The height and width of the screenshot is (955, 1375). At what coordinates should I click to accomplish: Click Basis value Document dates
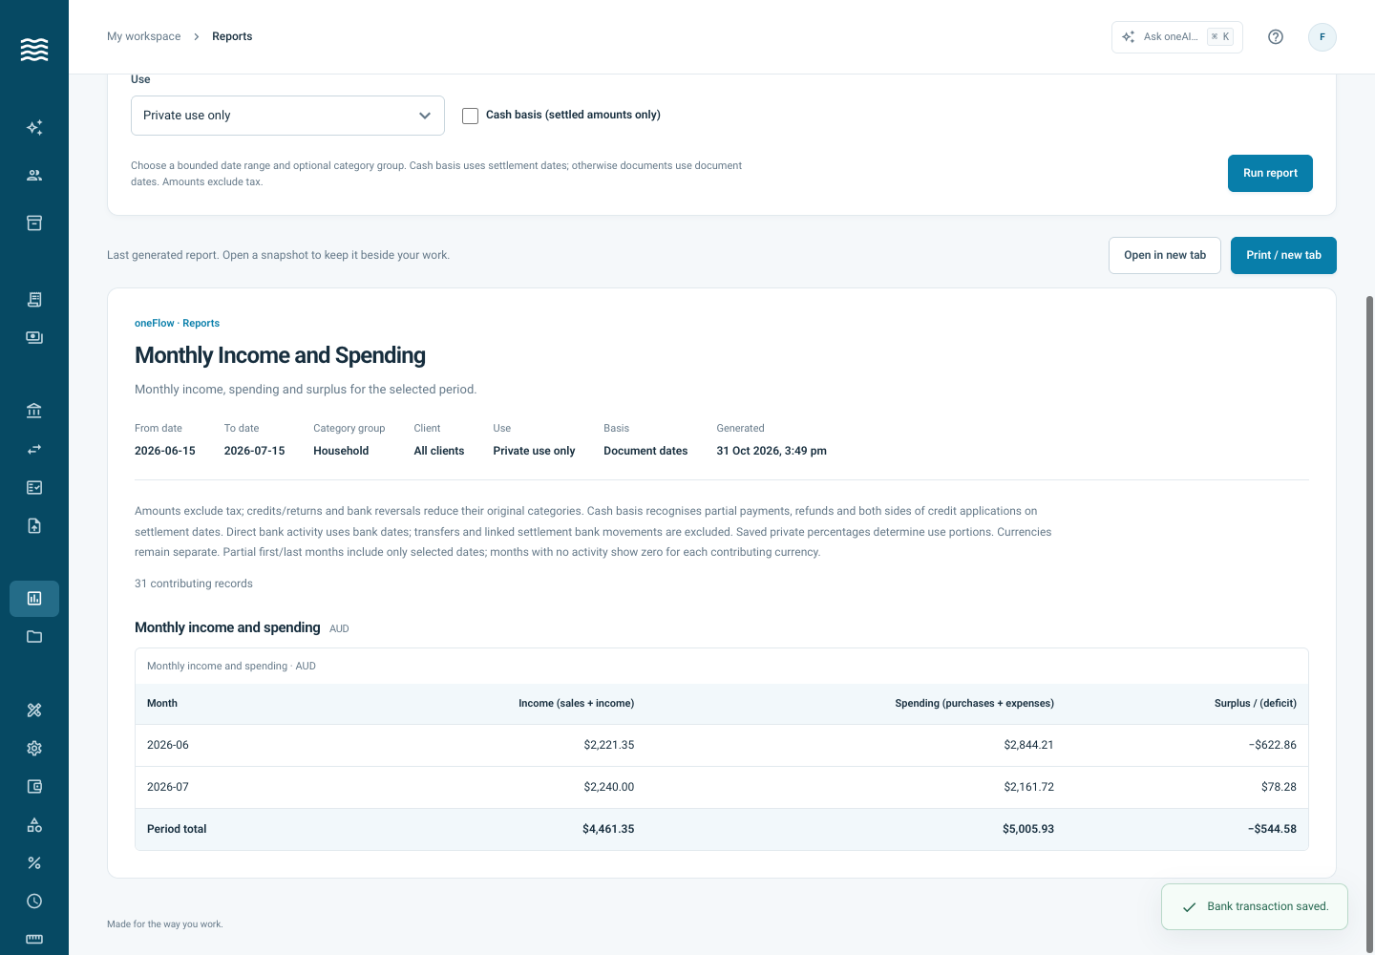645,451
